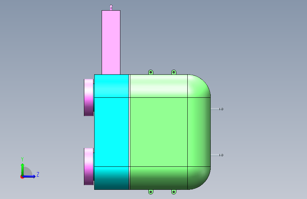The image size is (307, 199).
Task: Select the lower rod on the right side
Action: [x=217, y=155]
